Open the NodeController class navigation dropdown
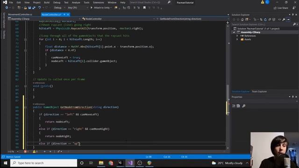The image size is (299, 168). pyautogui.click(x=118, y=19)
